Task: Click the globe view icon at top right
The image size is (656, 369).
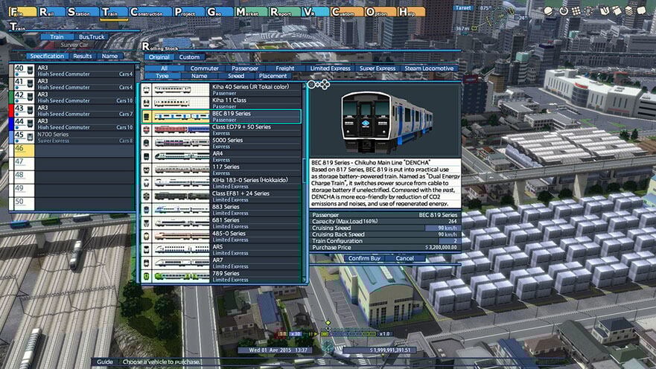Action: tap(550, 11)
